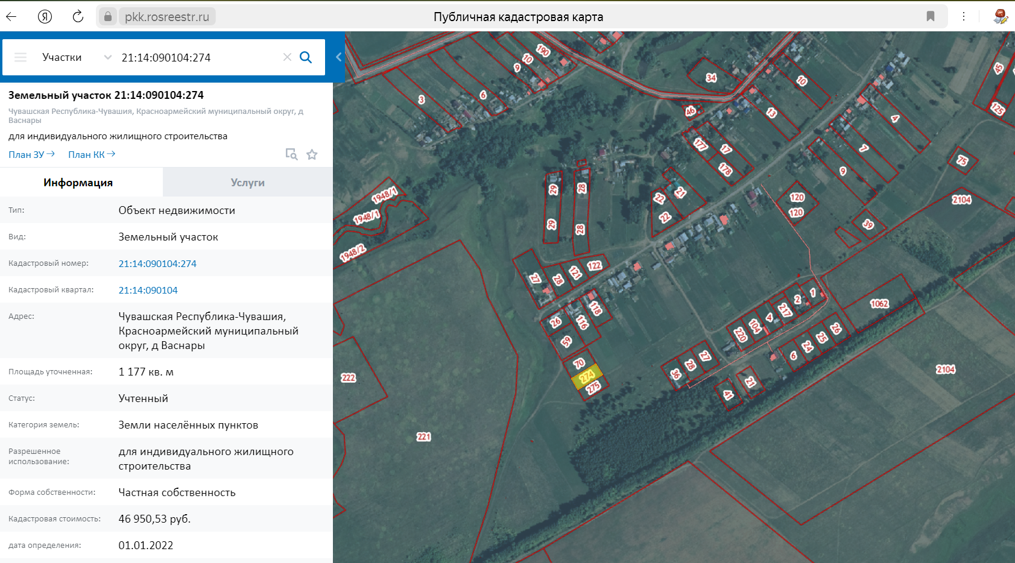The image size is (1015, 563).
Task: Go back using the browser back arrow
Action: (x=11, y=17)
